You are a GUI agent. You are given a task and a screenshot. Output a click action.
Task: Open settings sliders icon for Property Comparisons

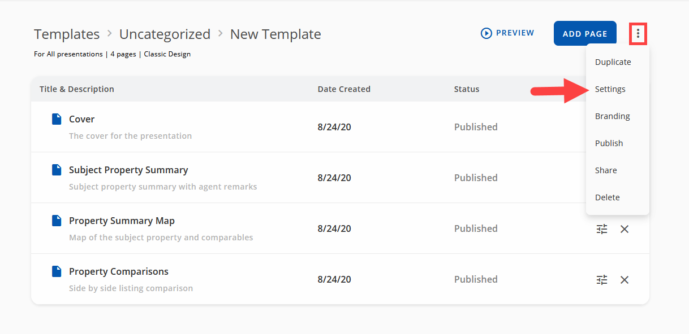coord(602,280)
